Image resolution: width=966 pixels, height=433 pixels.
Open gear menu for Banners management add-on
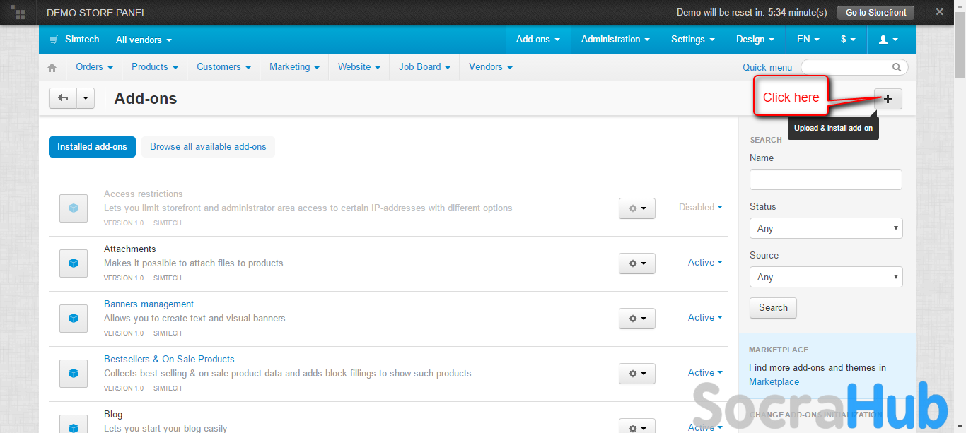tap(636, 319)
